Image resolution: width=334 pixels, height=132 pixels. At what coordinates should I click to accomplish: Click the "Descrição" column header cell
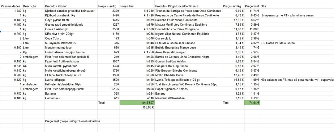point(29,6)
